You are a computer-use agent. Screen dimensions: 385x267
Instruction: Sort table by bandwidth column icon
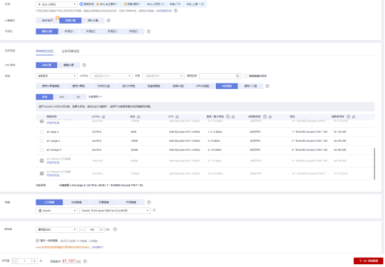233,117
